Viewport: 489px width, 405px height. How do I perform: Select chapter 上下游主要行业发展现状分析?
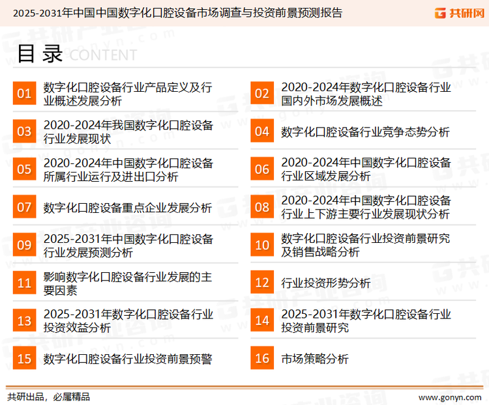point(366,207)
